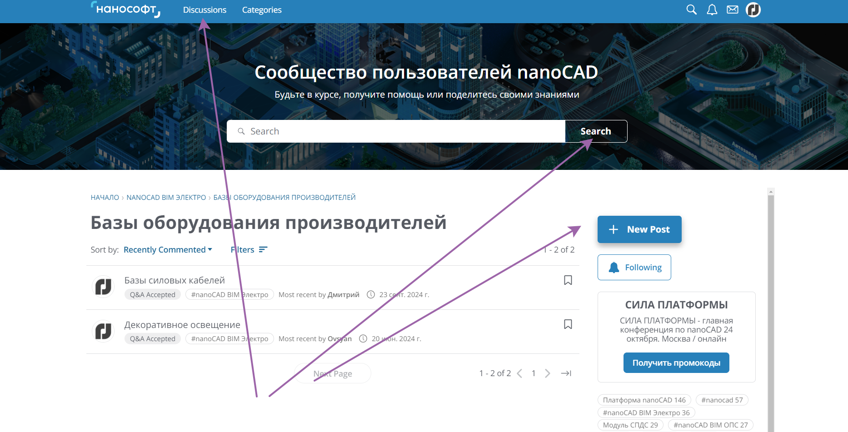This screenshot has height=432, width=848.
Task: Go to NANOCAD BIM ЭЛЕКТРО breadcrumb
Action: coord(166,198)
